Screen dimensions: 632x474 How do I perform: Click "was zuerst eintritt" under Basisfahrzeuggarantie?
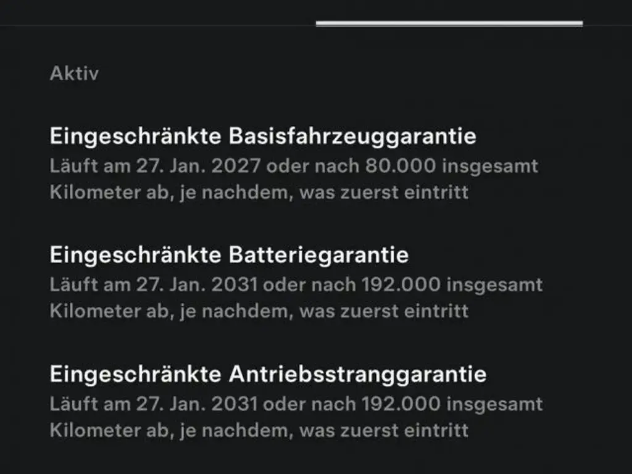tap(384, 192)
